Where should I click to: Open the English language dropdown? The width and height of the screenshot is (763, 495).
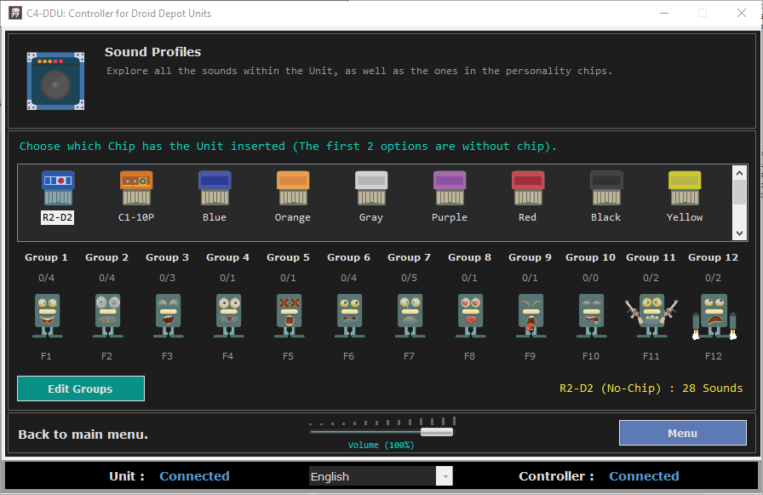[x=381, y=476]
